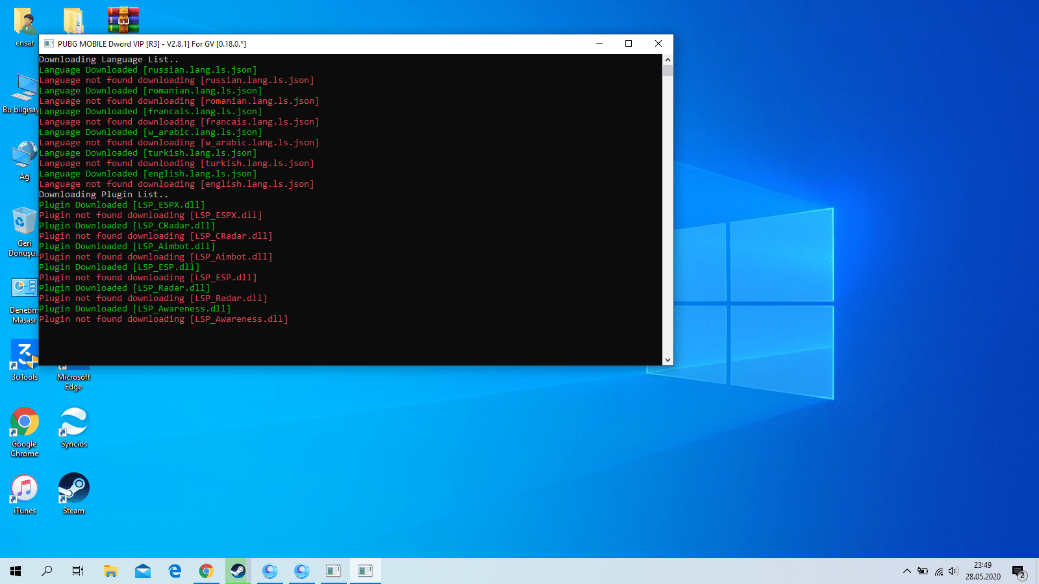The width and height of the screenshot is (1039, 584).
Task: Open the volume speaker tray icon
Action: pos(953,571)
